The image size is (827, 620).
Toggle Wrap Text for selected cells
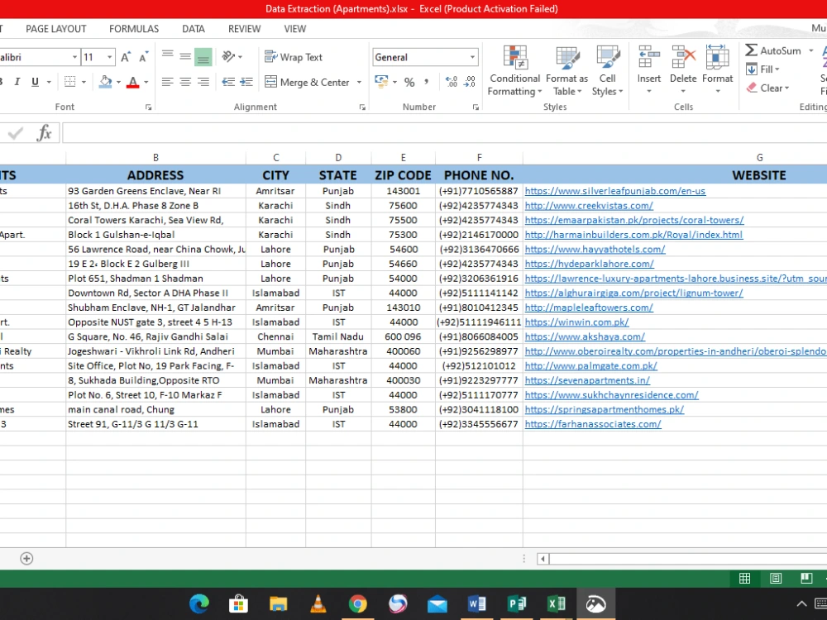point(294,57)
